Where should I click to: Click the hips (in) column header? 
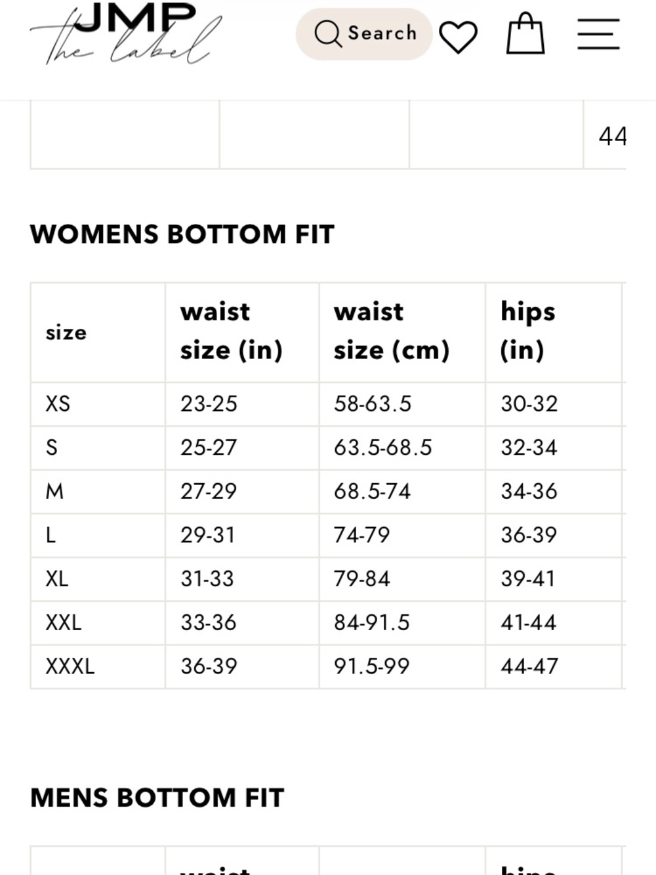pos(528,331)
